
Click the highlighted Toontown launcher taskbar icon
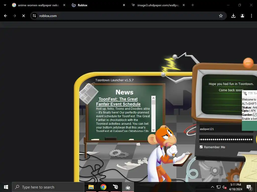pos(128,187)
